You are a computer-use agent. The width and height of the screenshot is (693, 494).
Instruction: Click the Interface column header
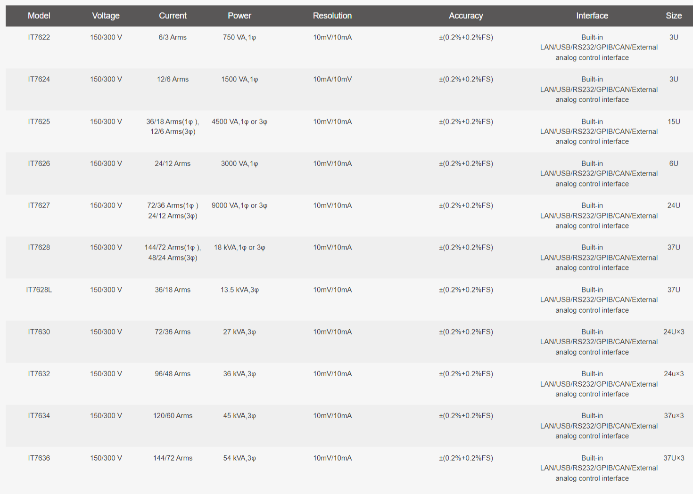tap(592, 16)
